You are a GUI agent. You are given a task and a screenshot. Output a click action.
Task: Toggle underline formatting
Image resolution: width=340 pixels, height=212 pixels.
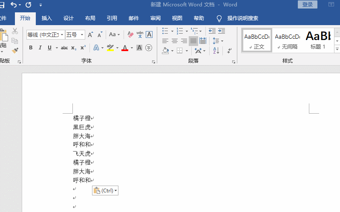[50, 48]
